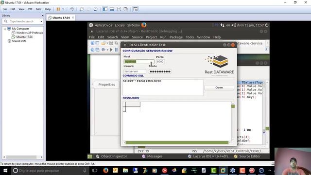Click the VMware console view icon
This screenshot has height=175, width=311.
coord(136,9)
